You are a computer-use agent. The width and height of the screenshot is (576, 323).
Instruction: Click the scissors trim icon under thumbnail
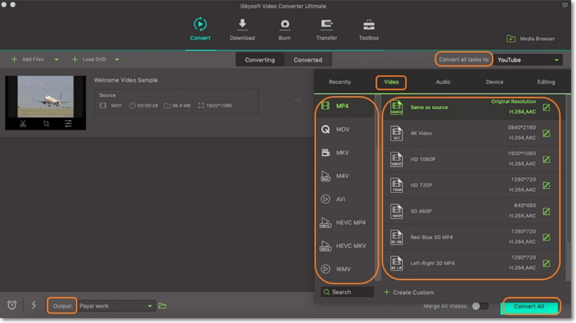[23, 124]
